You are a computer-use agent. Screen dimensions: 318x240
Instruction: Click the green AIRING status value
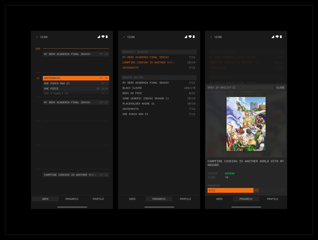pos(230,173)
